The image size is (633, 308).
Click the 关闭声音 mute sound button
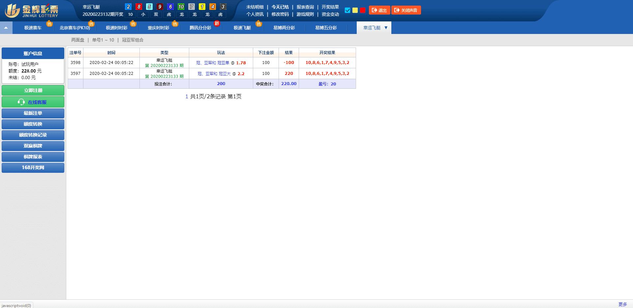click(x=406, y=10)
